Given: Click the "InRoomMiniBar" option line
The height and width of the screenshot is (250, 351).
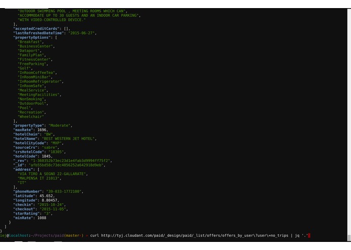Looking at the screenshot, I should tap(35, 77).
